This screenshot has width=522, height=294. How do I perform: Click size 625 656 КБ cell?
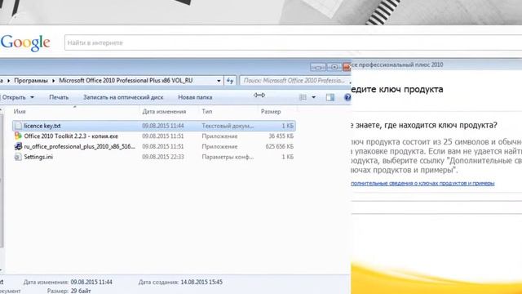point(280,146)
